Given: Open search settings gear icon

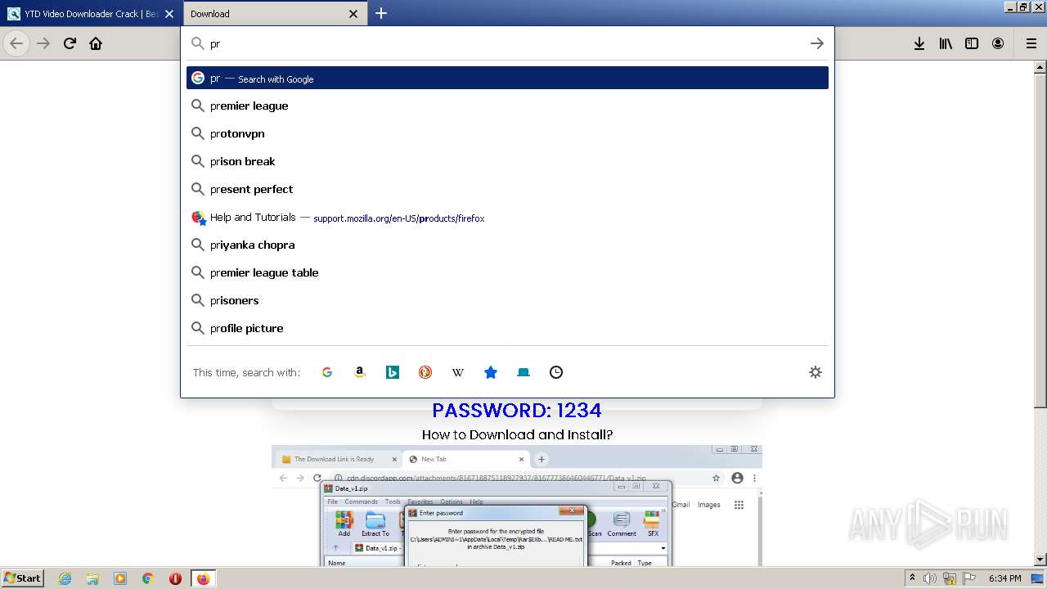Looking at the screenshot, I should 816,372.
